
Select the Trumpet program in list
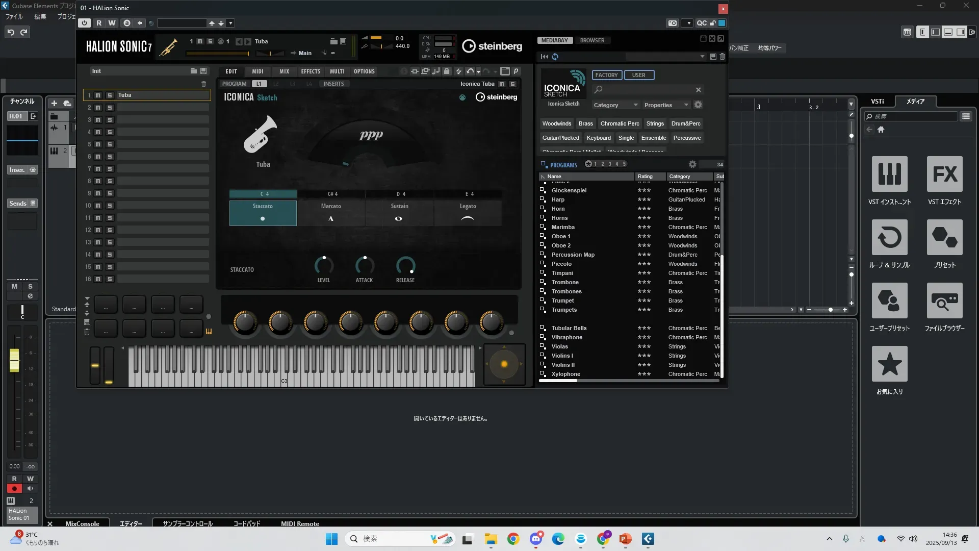[562, 300]
